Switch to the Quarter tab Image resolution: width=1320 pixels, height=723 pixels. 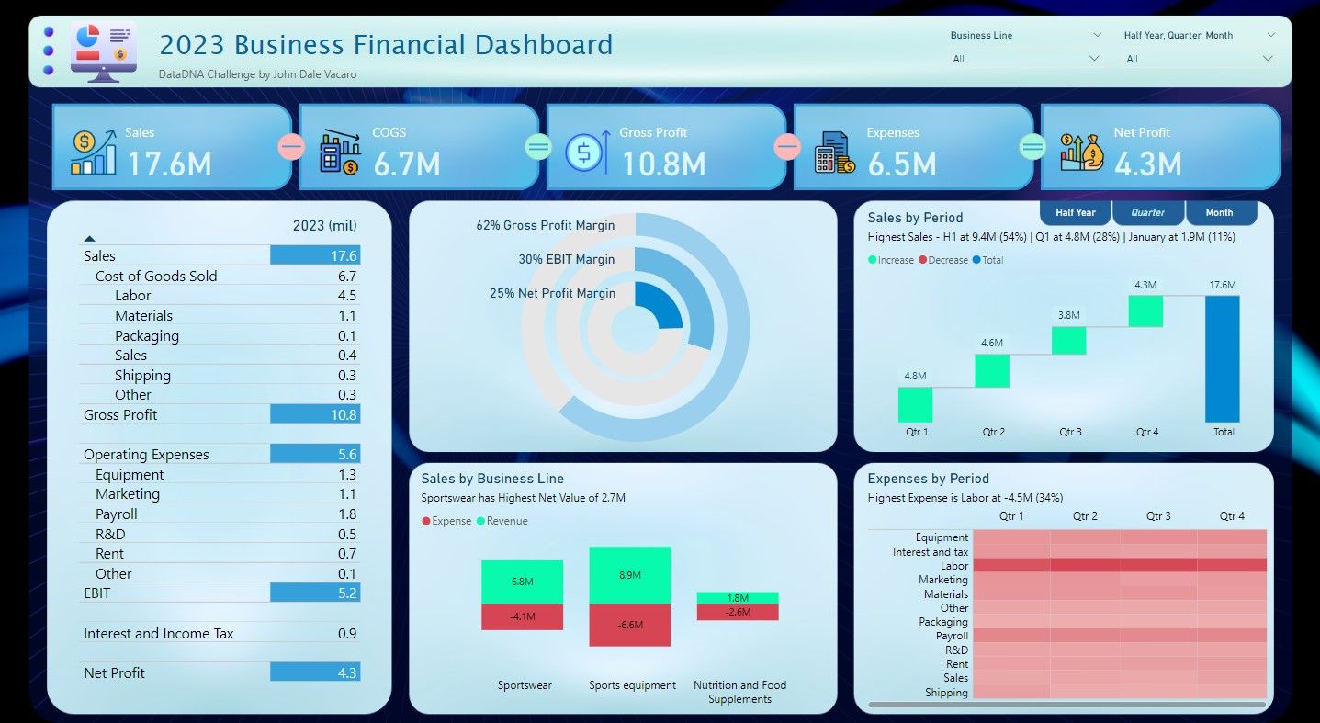pyautogui.click(x=1147, y=212)
